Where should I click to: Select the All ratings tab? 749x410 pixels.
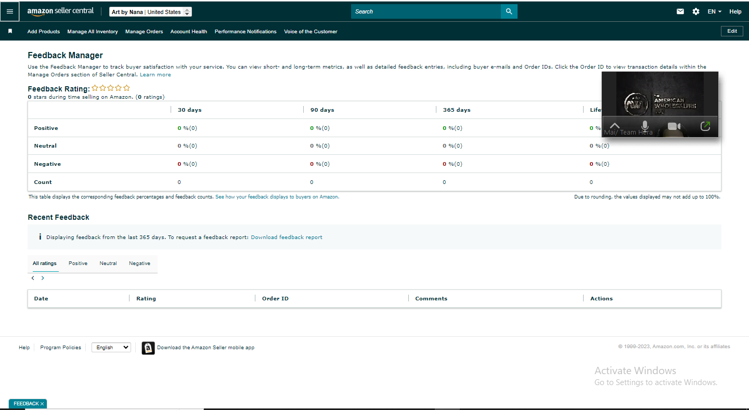click(x=45, y=263)
